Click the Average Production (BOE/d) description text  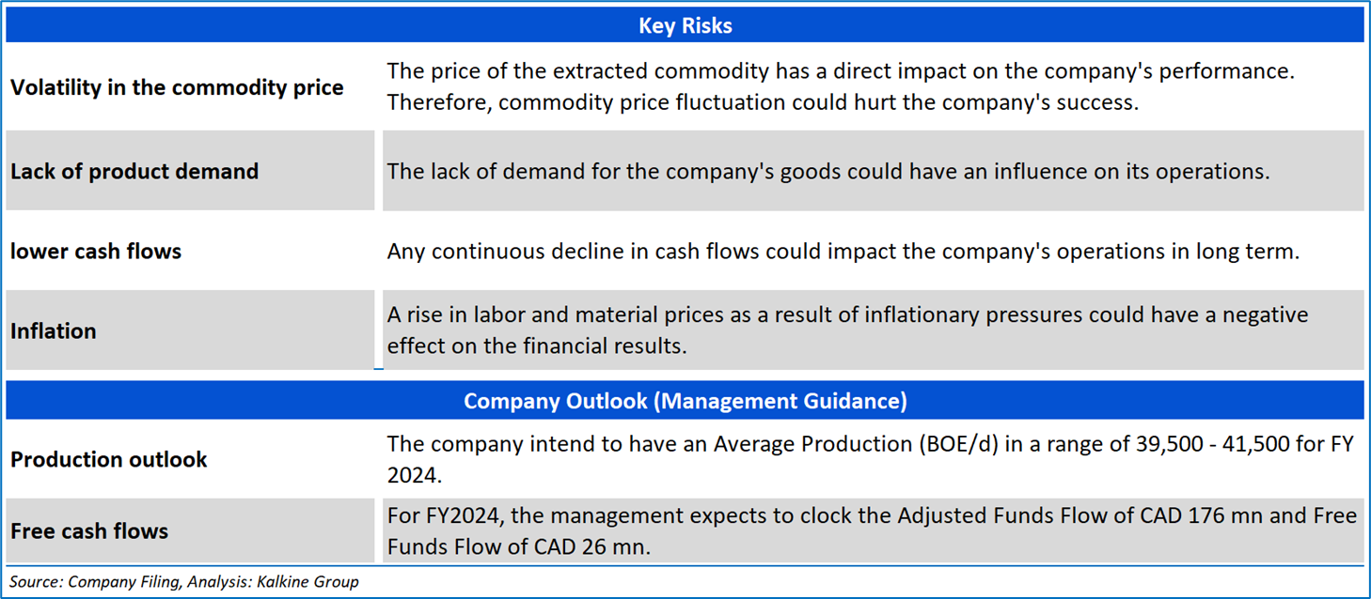click(870, 459)
